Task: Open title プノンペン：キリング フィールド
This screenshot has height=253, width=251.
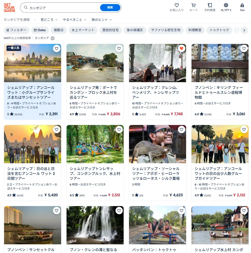Action: [x=219, y=92]
